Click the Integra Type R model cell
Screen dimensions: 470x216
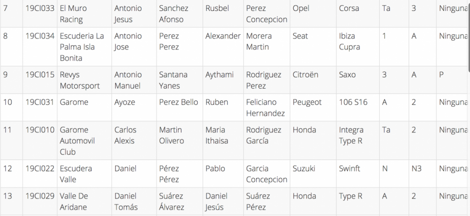351,135
